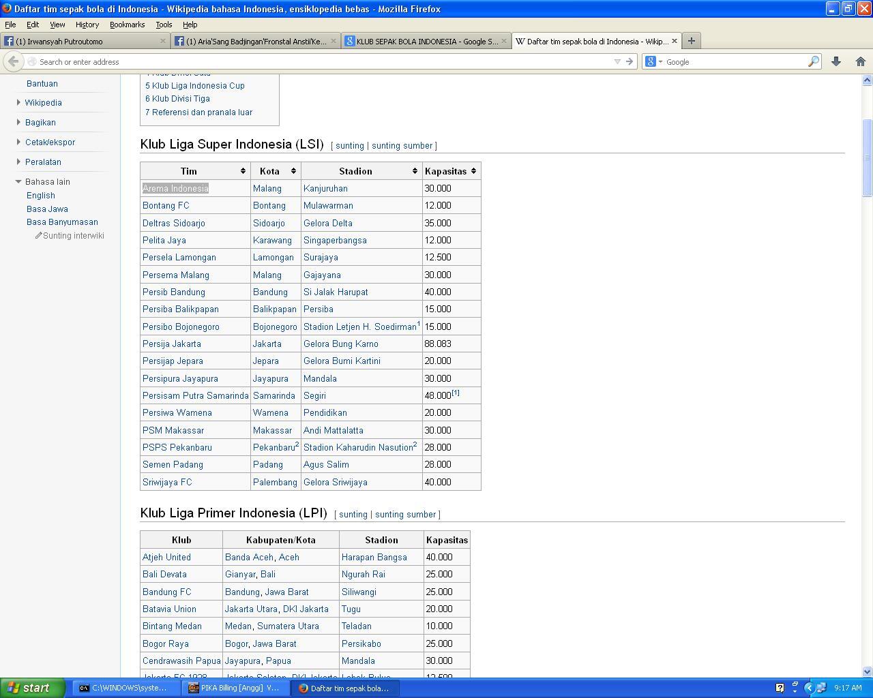Screen dimensions: 873x698
Task: Collapse the Bahasa lain sidebar section
Action: [x=18, y=181]
